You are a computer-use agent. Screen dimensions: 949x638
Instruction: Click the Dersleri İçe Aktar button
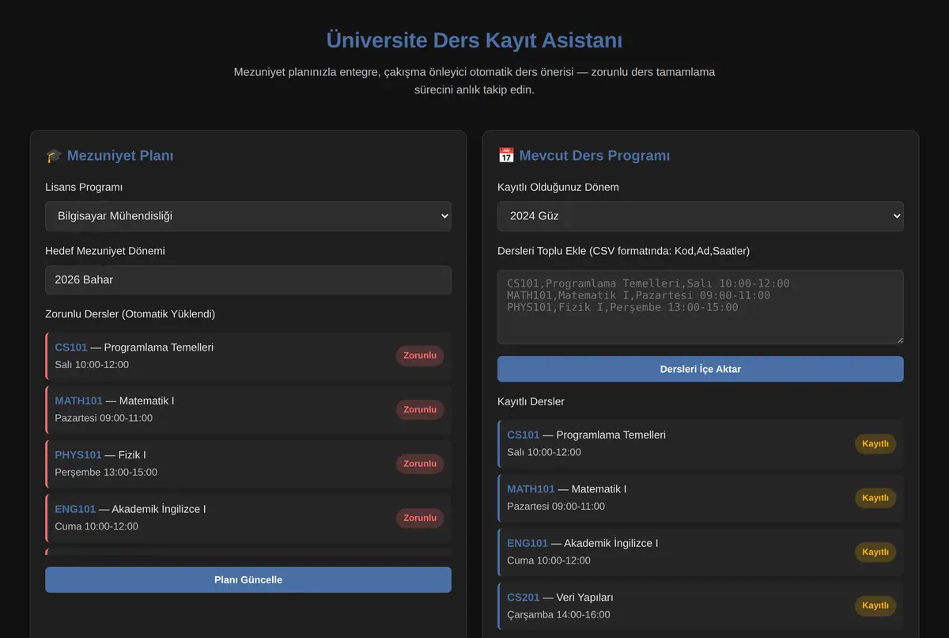point(701,369)
